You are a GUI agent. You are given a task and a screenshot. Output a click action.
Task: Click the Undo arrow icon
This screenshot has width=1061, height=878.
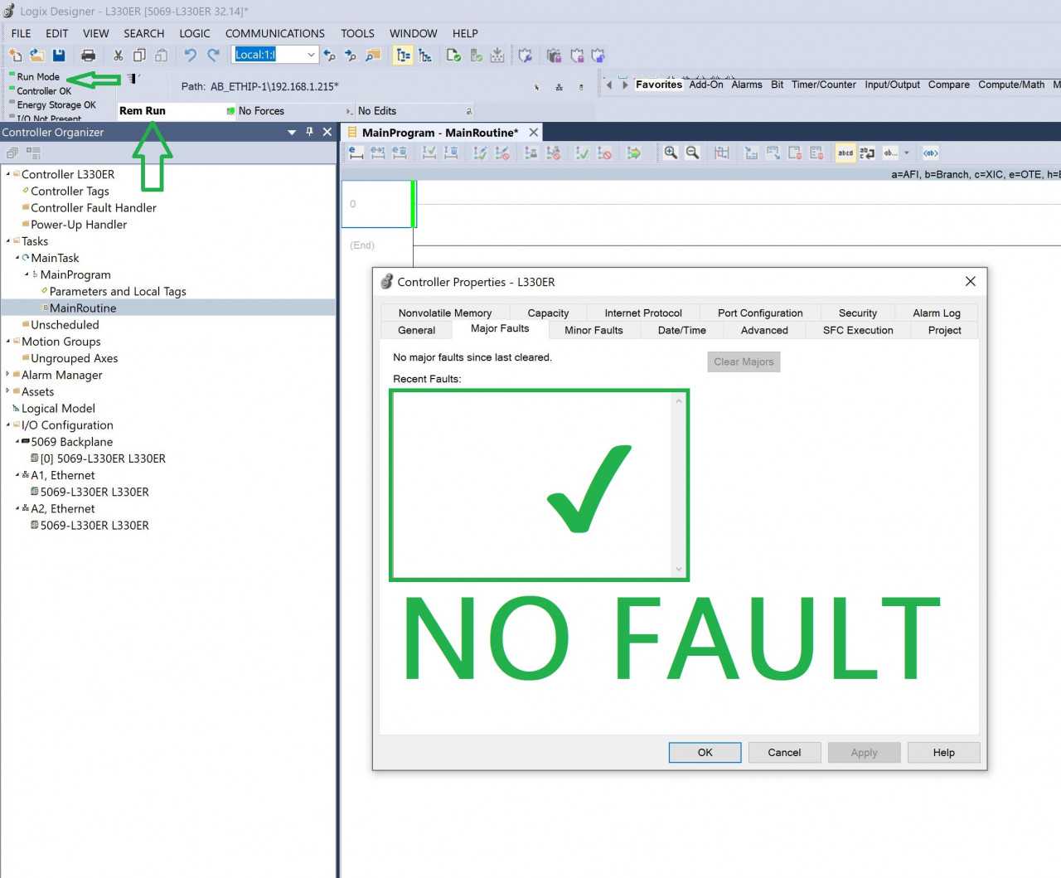[190, 55]
